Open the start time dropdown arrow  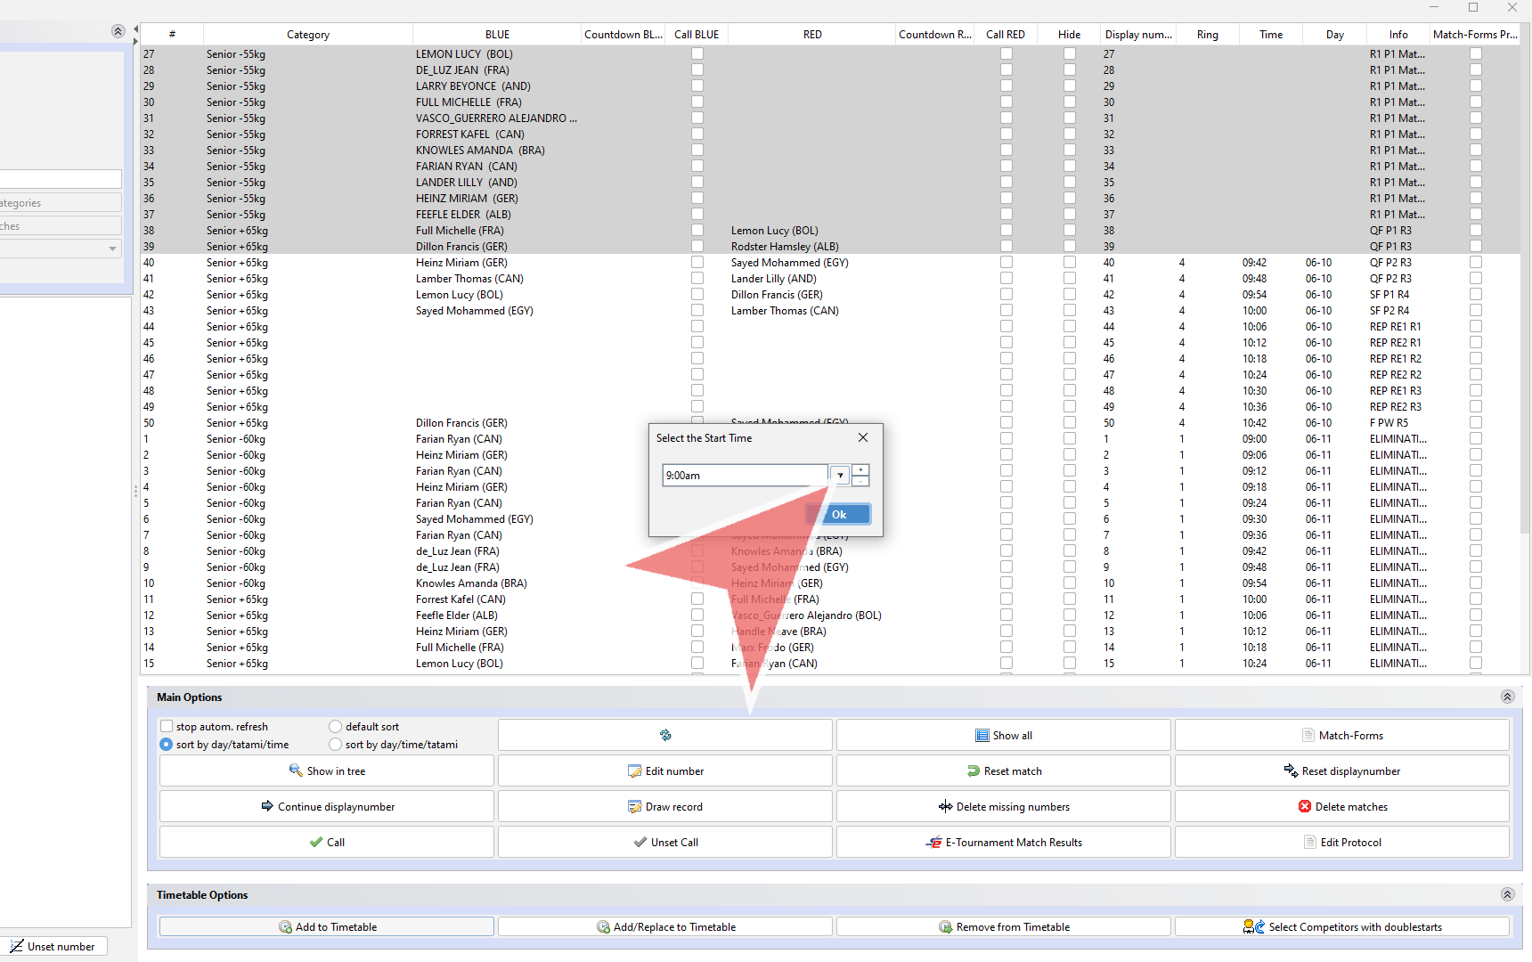[x=840, y=475]
